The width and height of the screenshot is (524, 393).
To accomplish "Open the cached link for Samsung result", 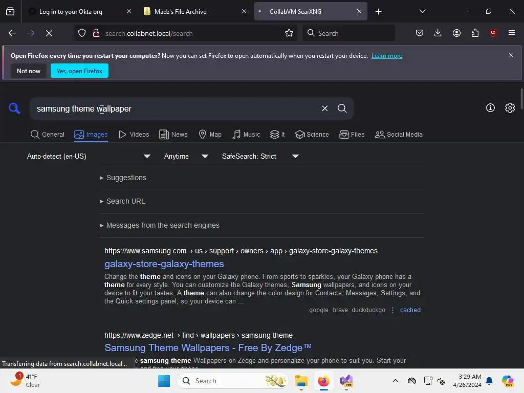I will click(410, 310).
